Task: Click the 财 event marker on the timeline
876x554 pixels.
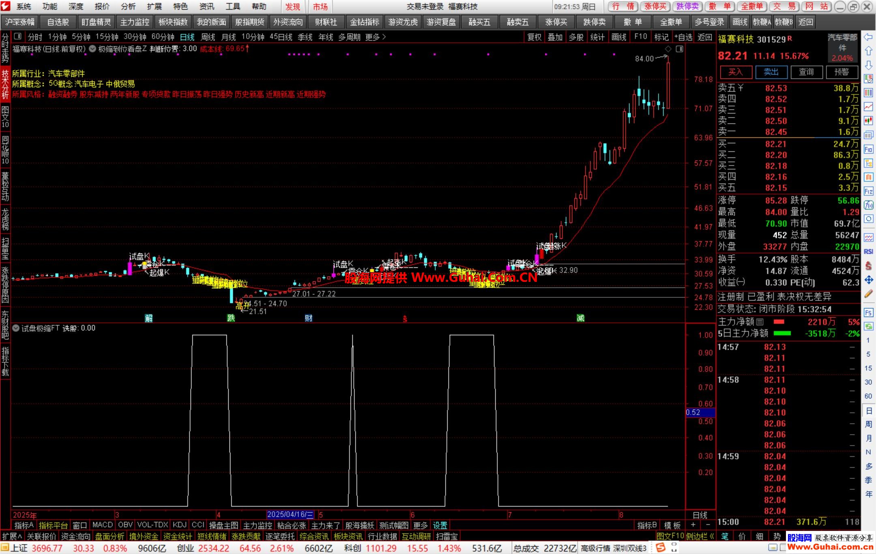Action: click(x=309, y=318)
